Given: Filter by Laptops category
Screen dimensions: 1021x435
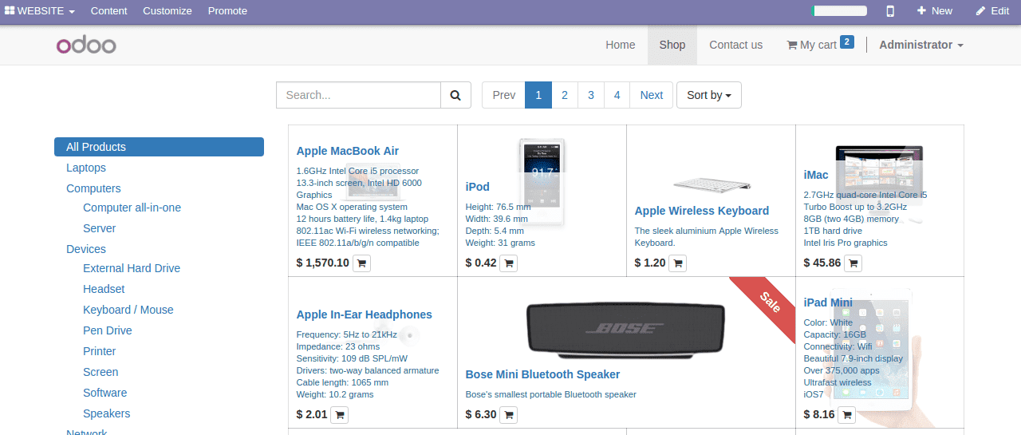Looking at the screenshot, I should [x=86, y=168].
